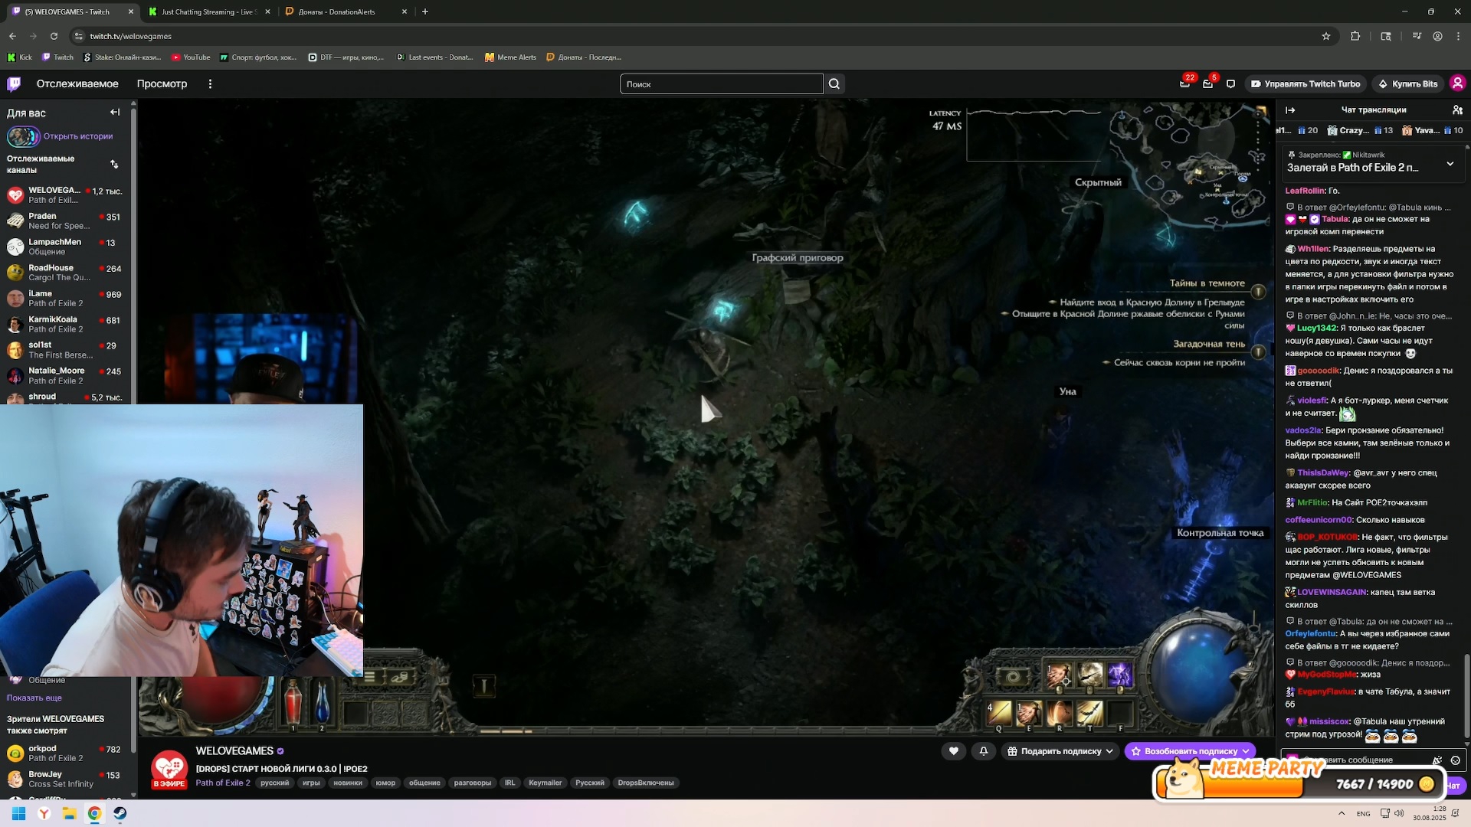Expand the resubscribe button dropdown arrow
Image resolution: width=1471 pixels, height=827 pixels.
tap(1246, 751)
